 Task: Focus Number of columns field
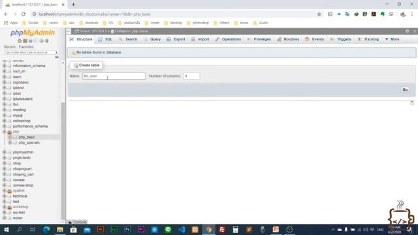(x=191, y=76)
